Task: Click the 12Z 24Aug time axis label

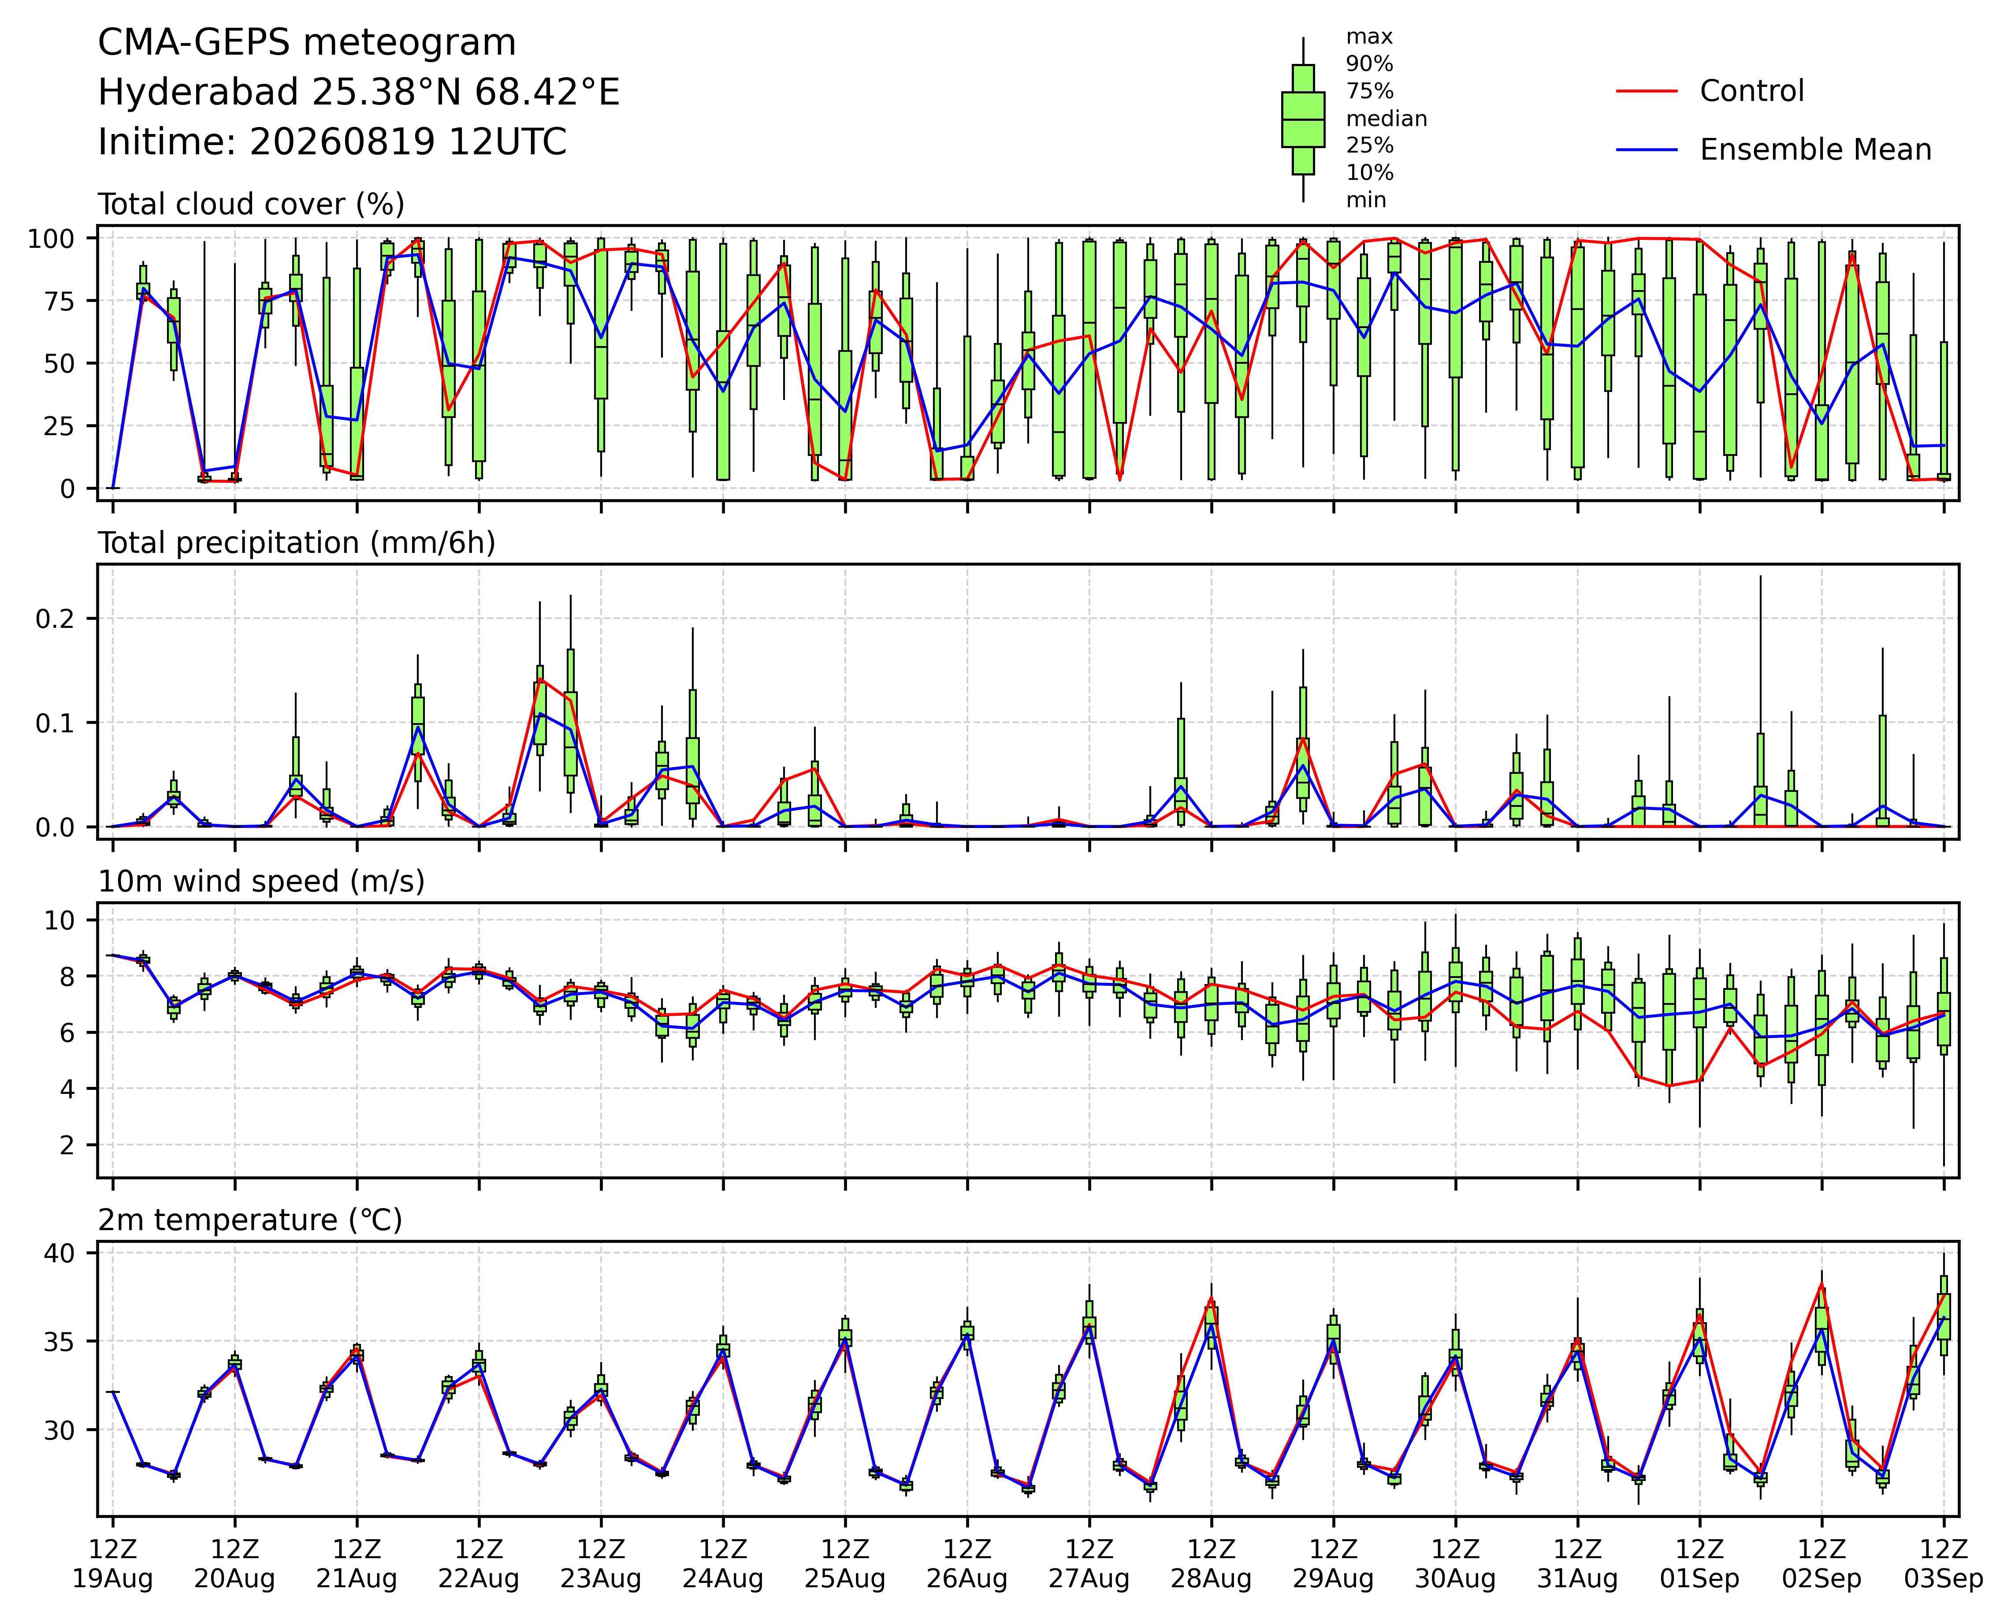Action: click(x=723, y=1566)
